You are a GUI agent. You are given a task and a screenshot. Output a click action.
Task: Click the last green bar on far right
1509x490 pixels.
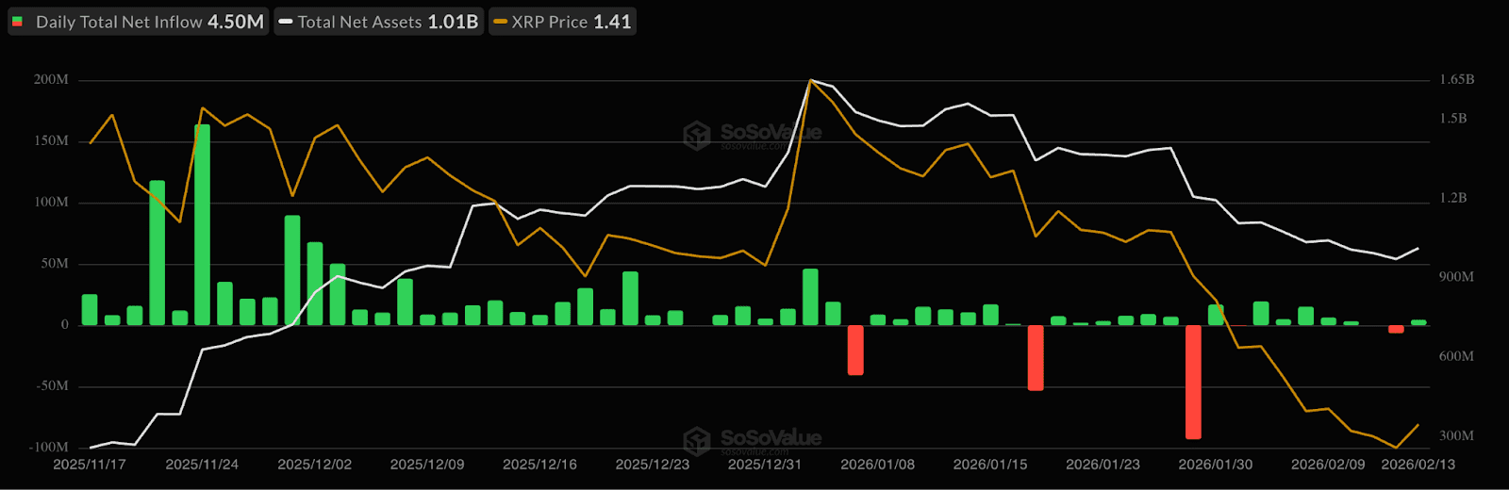point(1418,322)
